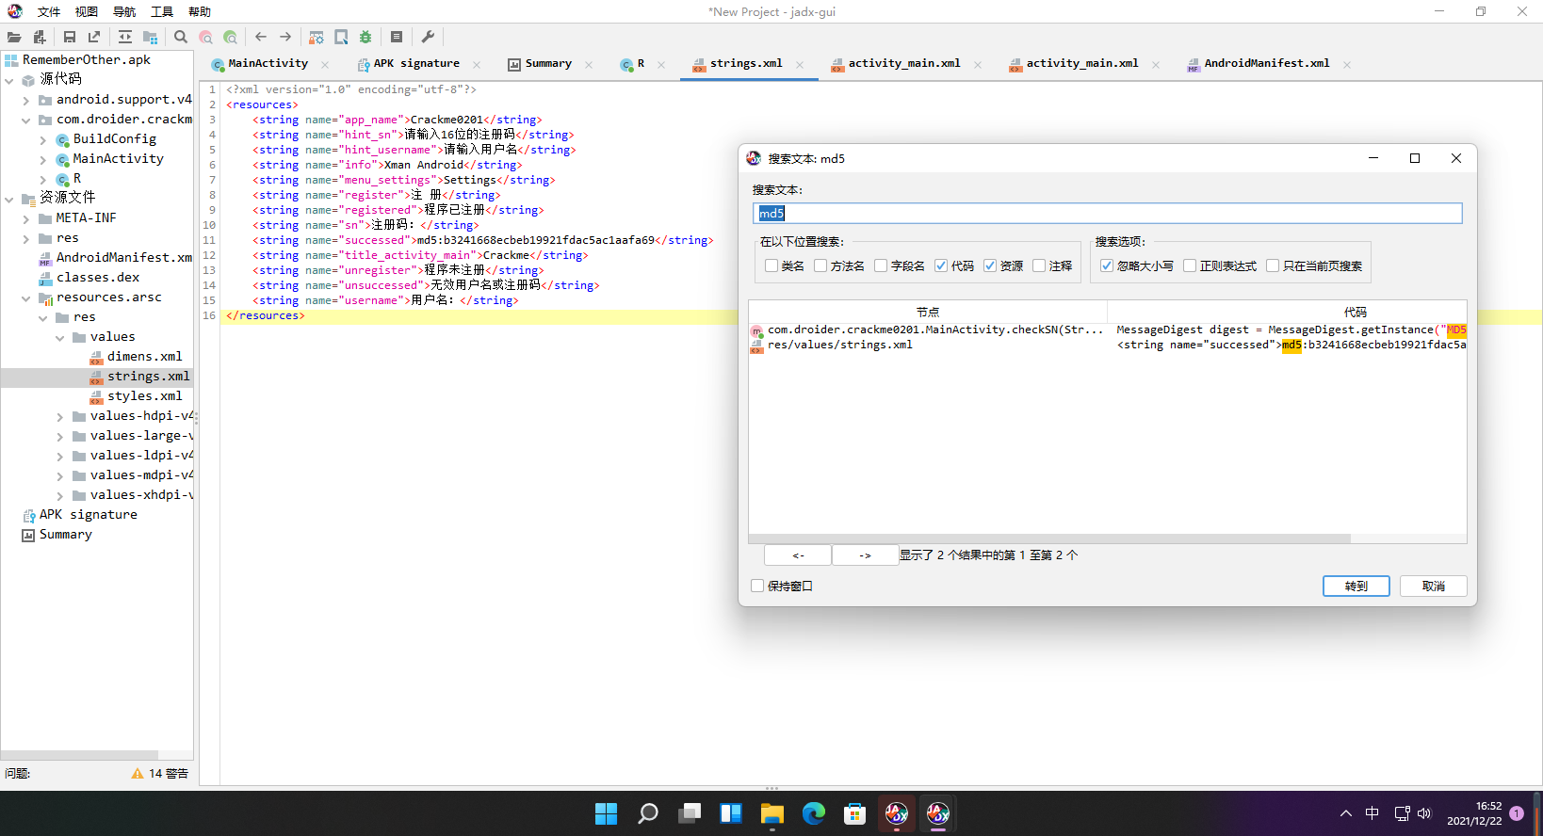Collapse the 源代码 tree node
The image size is (1543, 836).
click(x=9, y=80)
